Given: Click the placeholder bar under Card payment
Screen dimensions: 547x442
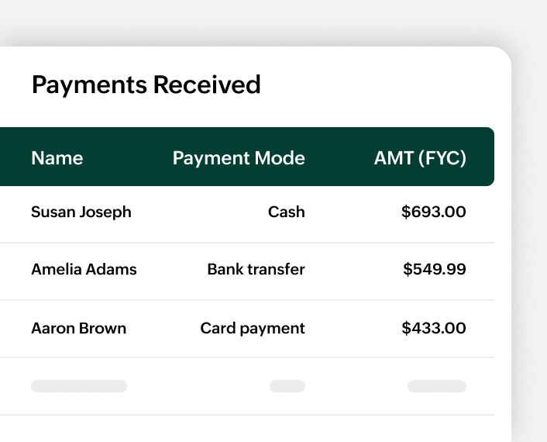Looking at the screenshot, I should [x=287, y=386].
